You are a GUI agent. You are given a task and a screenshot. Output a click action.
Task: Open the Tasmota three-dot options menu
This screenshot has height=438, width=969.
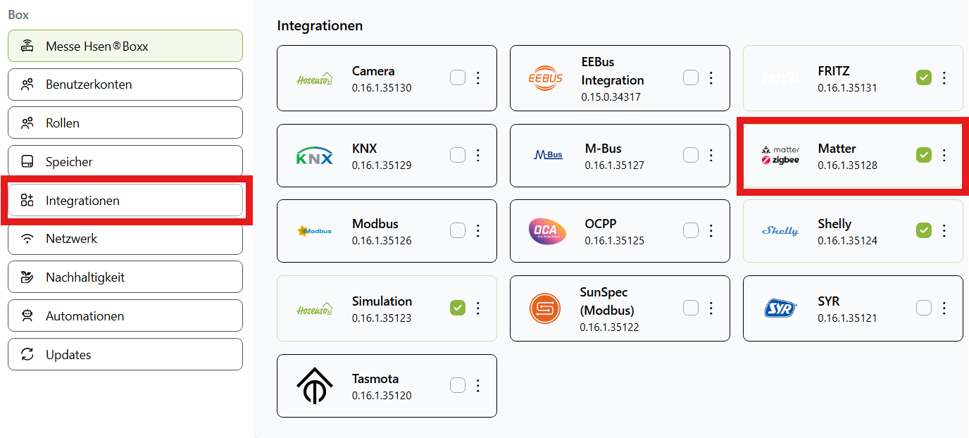478,385
